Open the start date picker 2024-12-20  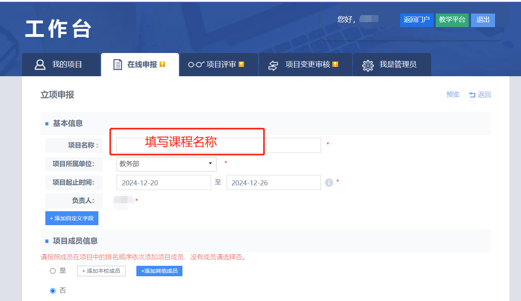(x=163, y=183)
